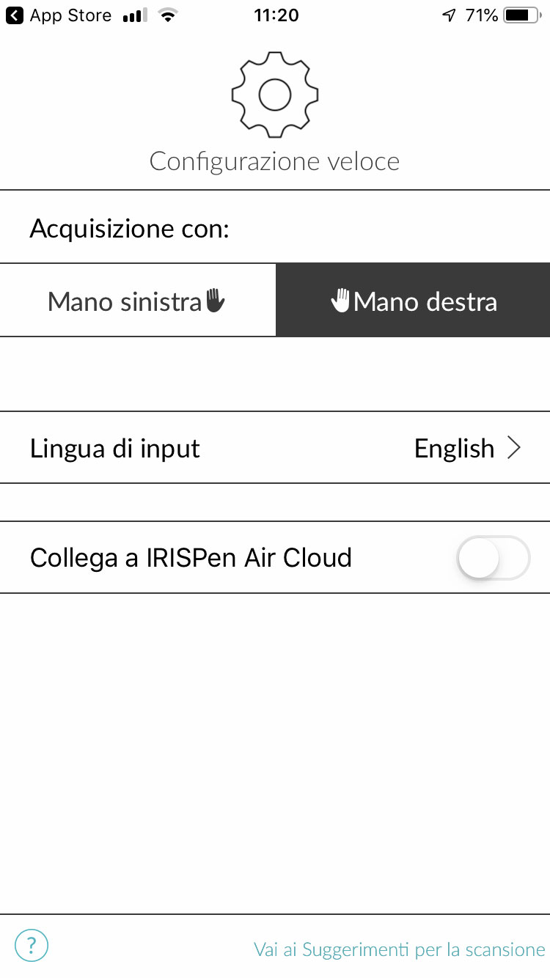Click the cellular signal bars icon
The height and width of the screenshot is (978, 550).
[x=135, y=15]
